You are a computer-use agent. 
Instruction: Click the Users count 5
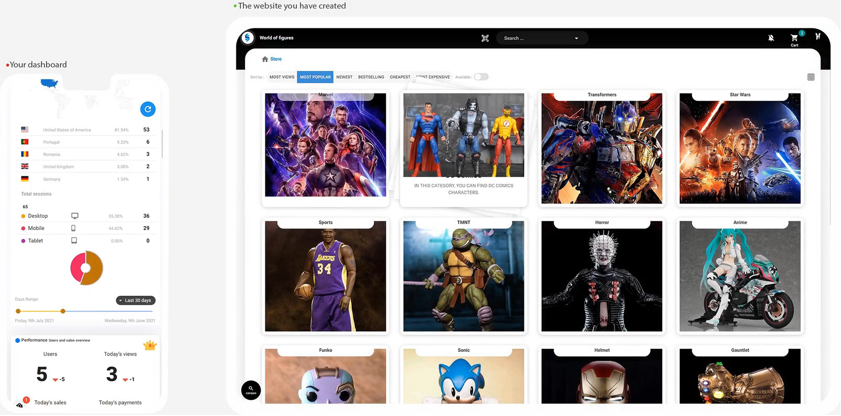42,375
